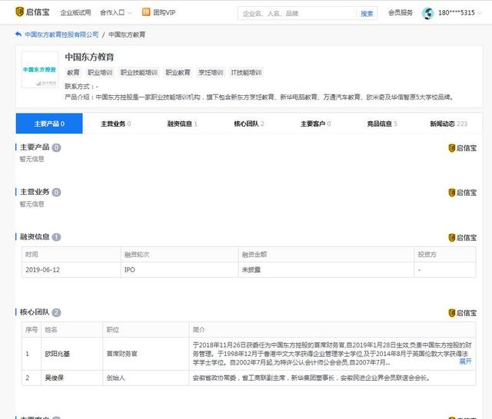492x419 pixels.
Task: Switch to the 融资信息 tab
Action: (182, 124)
